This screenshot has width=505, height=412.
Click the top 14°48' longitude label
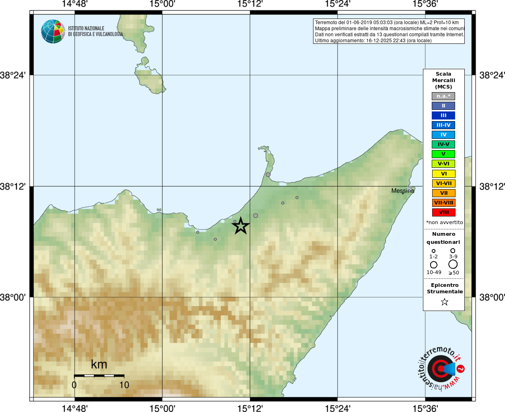coord(74,4)
